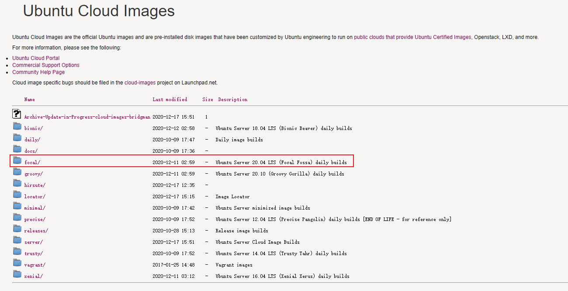Viewport: 568px width, 291px height.
Task: Click the 2020-12-11 03:12 xenial modified date
Action: [173, 276]
